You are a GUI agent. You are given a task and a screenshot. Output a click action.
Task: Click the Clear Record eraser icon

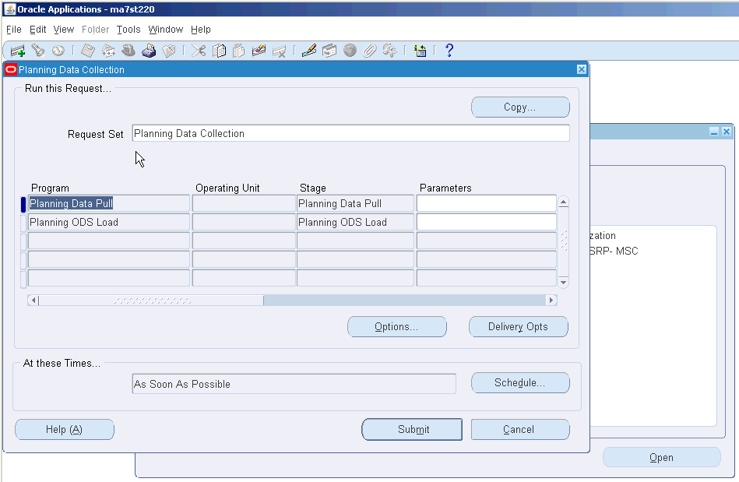tap(259, 51)
